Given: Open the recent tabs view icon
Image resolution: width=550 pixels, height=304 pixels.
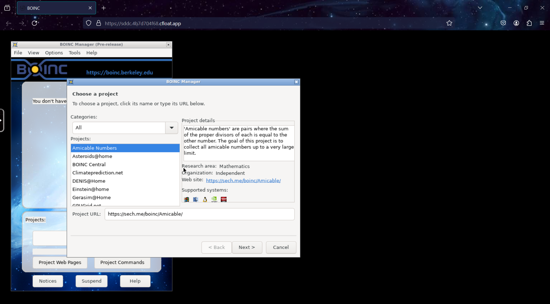Looking at the screenshot, I should point(7,8).
